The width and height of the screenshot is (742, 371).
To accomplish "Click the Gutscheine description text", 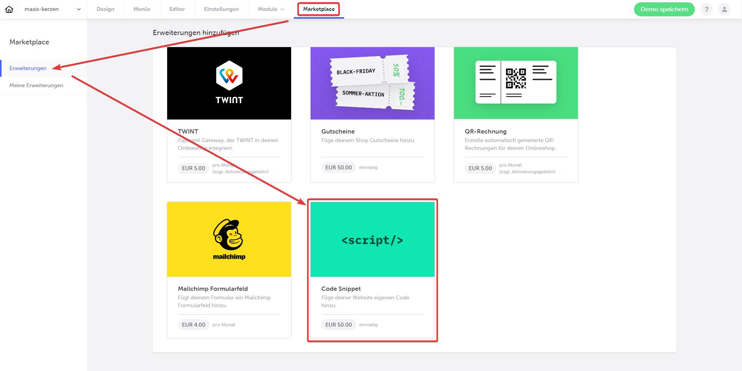I will [x=368, y=140].
